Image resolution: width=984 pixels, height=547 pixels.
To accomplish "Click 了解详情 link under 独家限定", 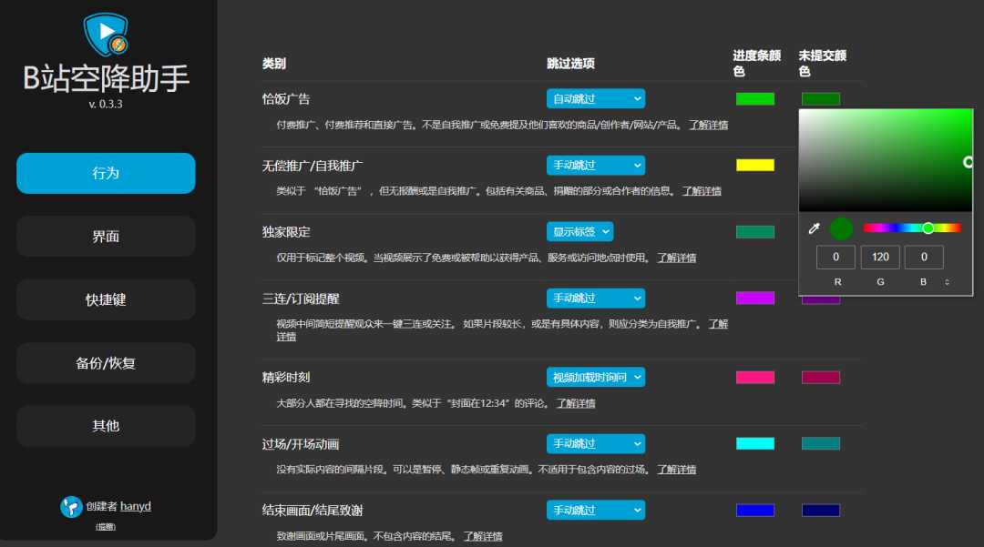I will 676,258.
